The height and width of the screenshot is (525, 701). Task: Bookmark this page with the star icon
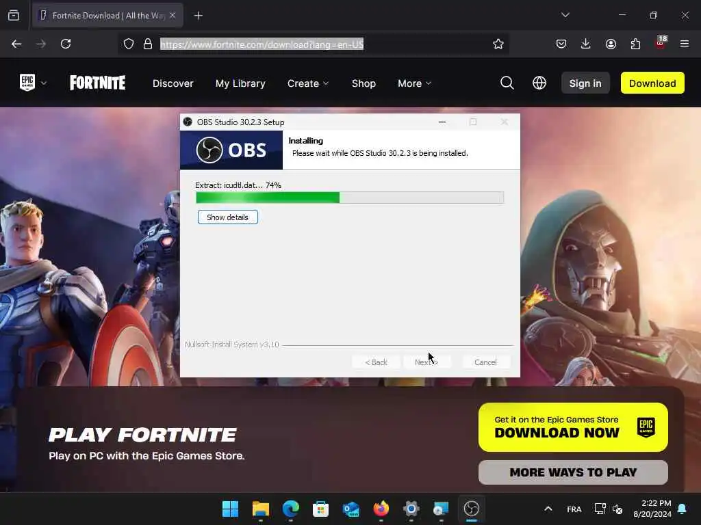[x=498, y=44]
